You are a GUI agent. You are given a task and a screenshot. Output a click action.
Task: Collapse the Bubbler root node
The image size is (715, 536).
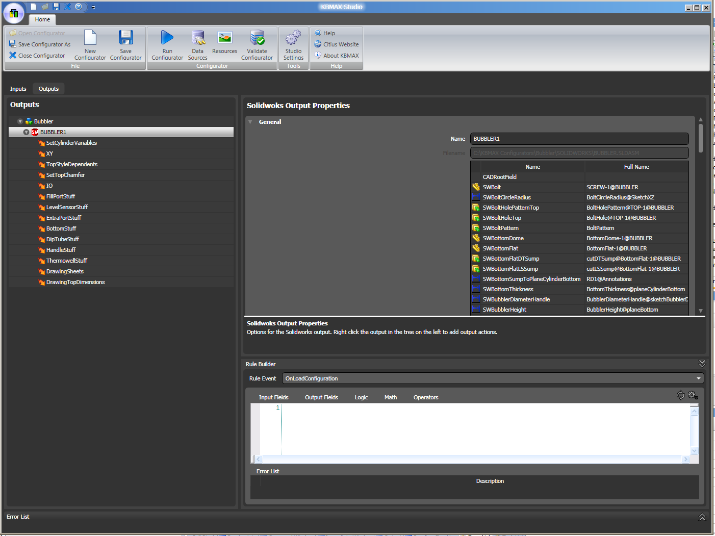pyautogui.click(x=20, y=121)
